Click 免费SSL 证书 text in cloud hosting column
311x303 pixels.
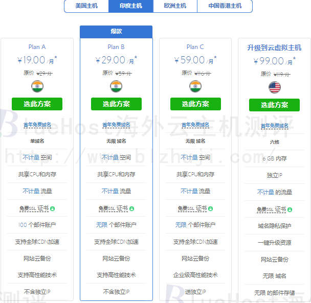tap(271, 209)
